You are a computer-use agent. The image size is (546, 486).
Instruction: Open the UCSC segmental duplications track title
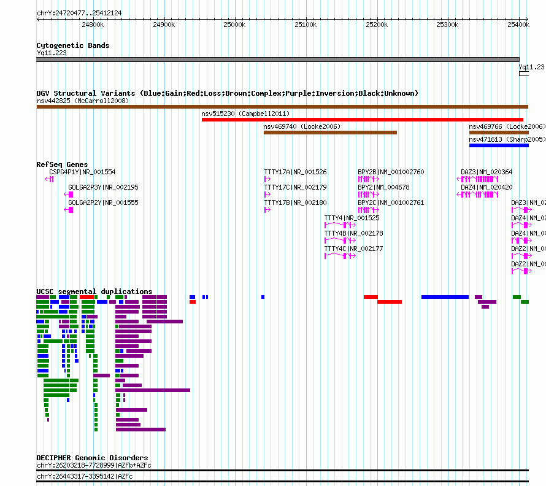pos(94,291)
